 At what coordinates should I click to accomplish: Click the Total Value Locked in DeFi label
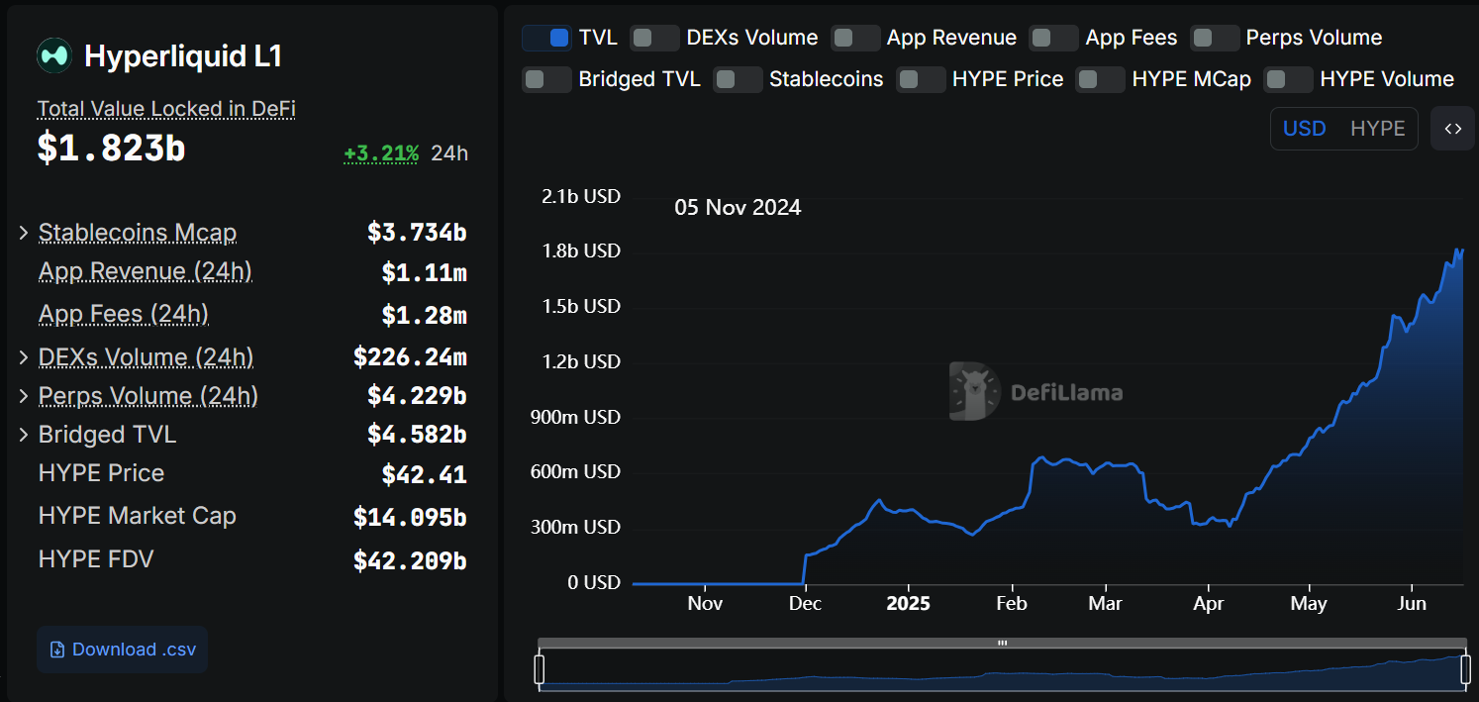(x=166, y=109)
